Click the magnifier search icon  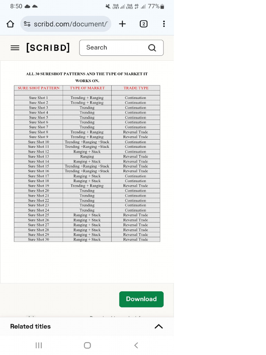(152, 48)
